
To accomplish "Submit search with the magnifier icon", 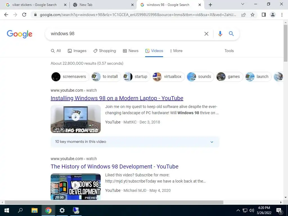I will pyautogui.click(x=231, y=34).
